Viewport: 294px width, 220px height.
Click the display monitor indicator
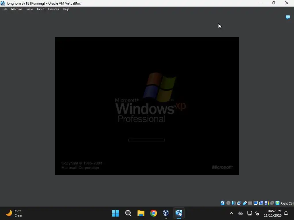click(x=256, y=203)
